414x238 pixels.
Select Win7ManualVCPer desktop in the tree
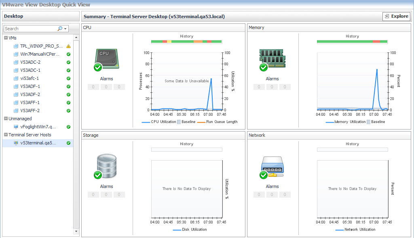pos(40,54)
